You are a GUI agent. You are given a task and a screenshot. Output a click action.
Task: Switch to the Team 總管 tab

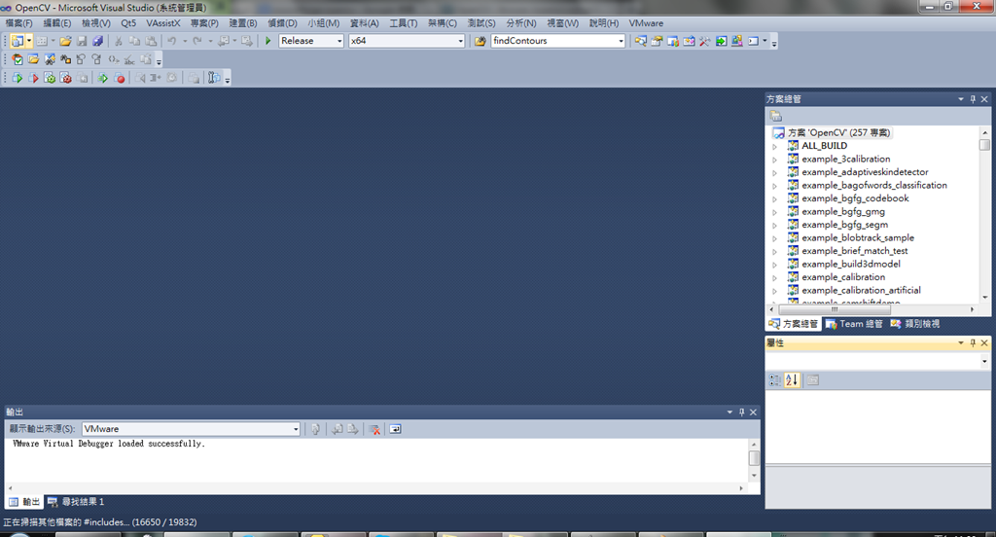(854, 324)
